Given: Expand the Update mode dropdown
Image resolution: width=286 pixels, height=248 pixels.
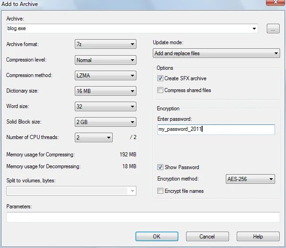Looking at the screenshot, I should [x=216, y=53].
